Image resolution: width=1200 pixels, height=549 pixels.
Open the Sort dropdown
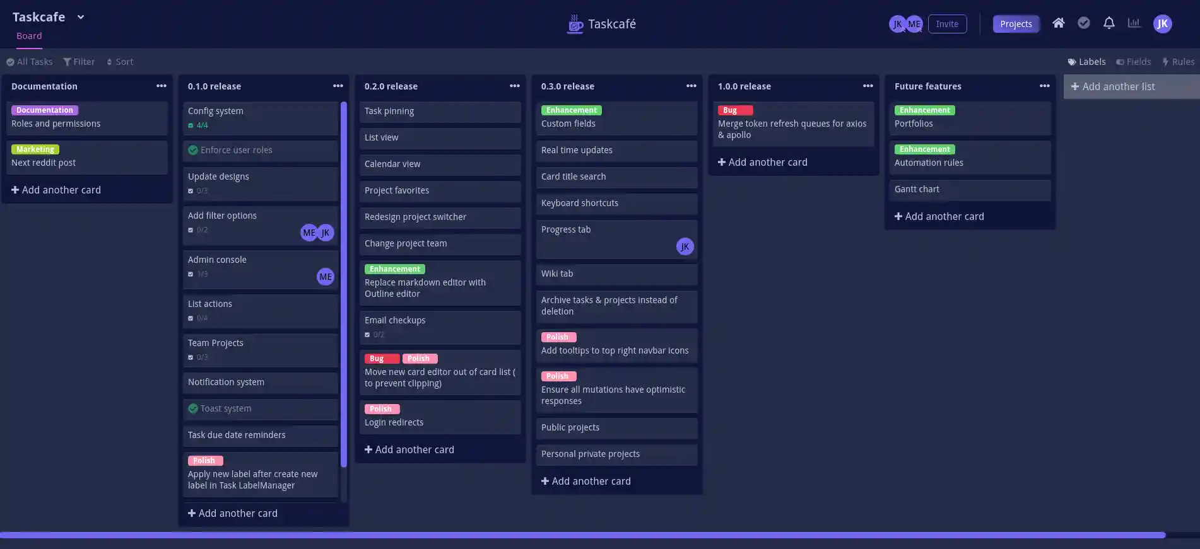click(120, 62)
